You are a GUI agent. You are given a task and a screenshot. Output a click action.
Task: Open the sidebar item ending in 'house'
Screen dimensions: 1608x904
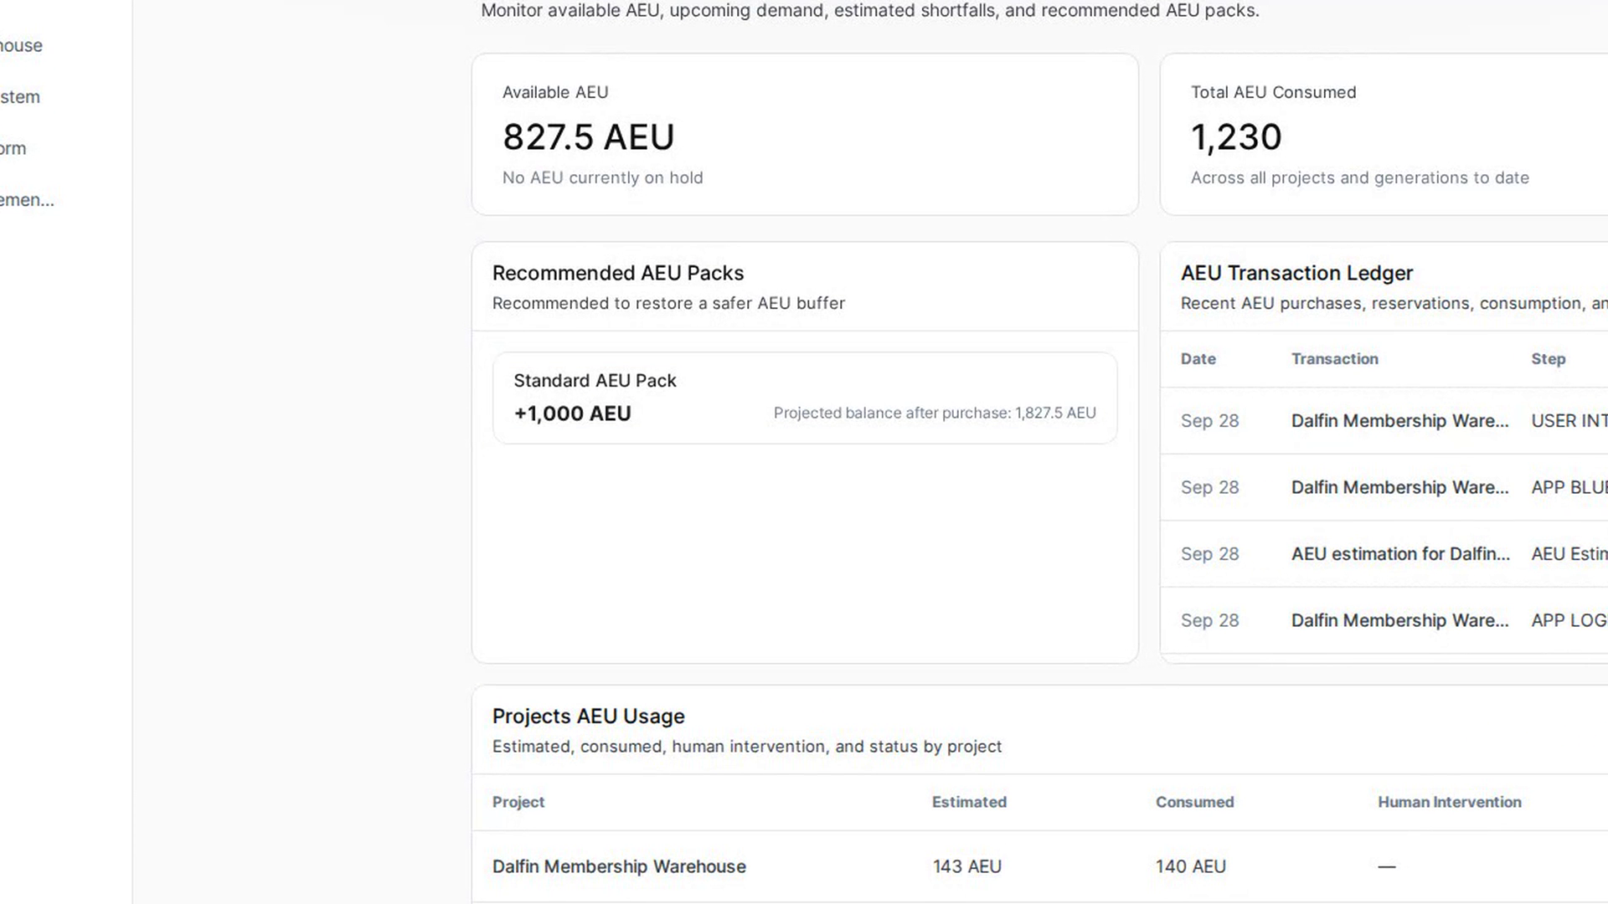[x=21, y=46]
